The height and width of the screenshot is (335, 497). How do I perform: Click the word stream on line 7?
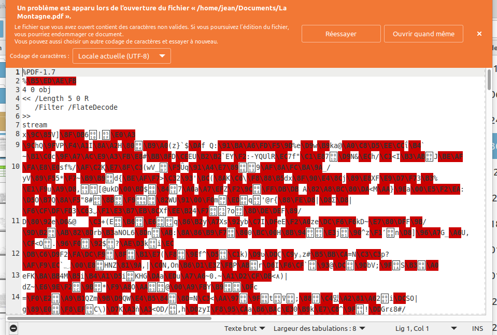pos(34,125)
